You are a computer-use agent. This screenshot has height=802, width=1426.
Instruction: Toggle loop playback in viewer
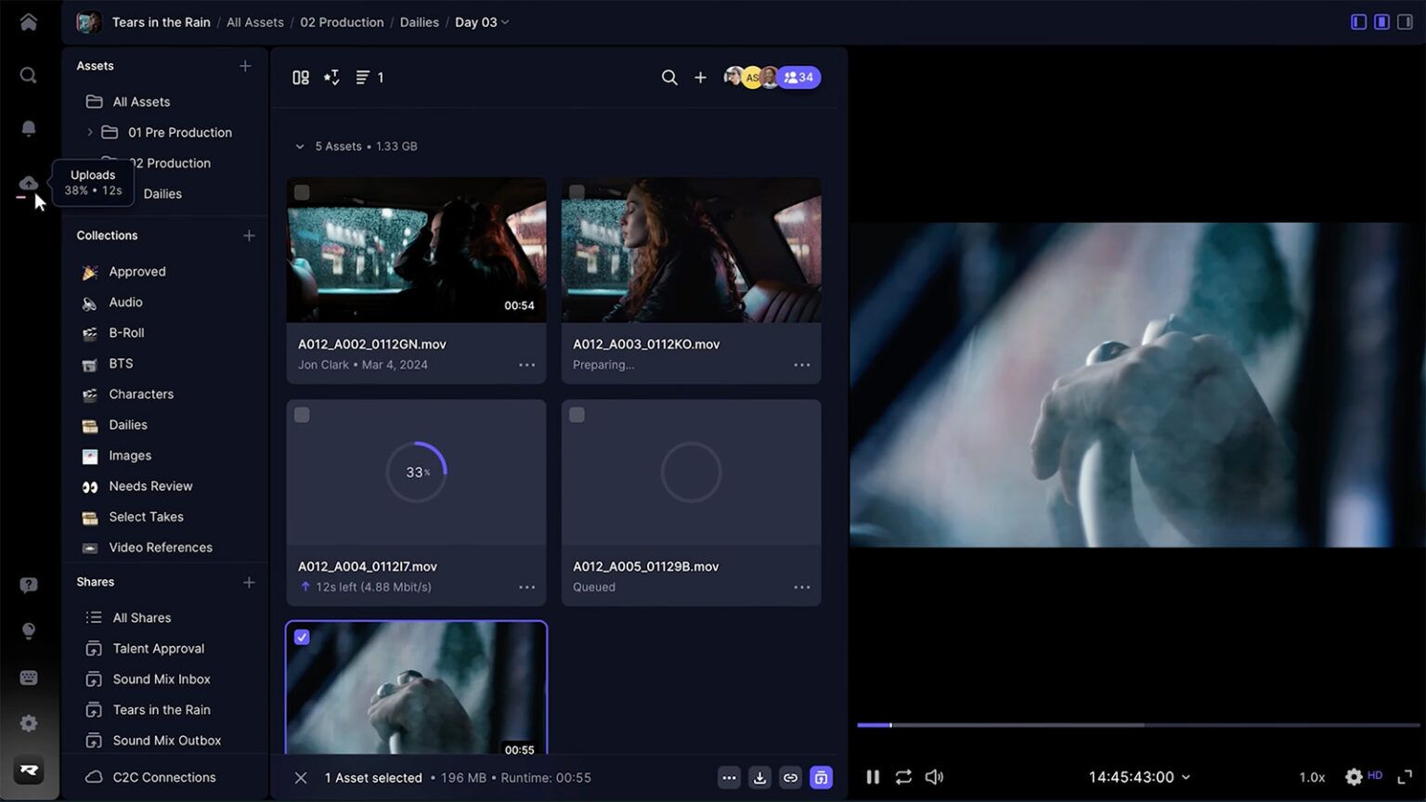click(903, 777)
